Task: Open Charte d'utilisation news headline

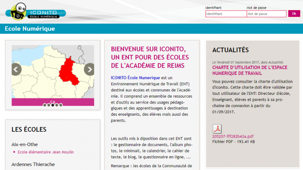Action: pos(250,70)
